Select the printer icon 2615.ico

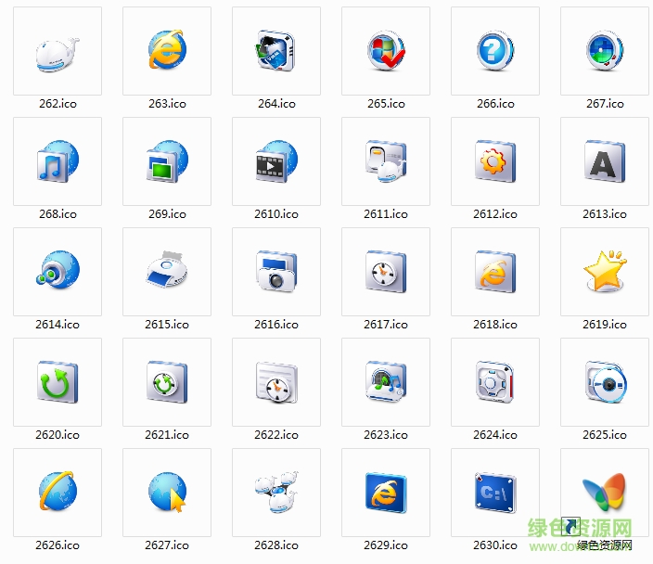click(x=167, y=272)
